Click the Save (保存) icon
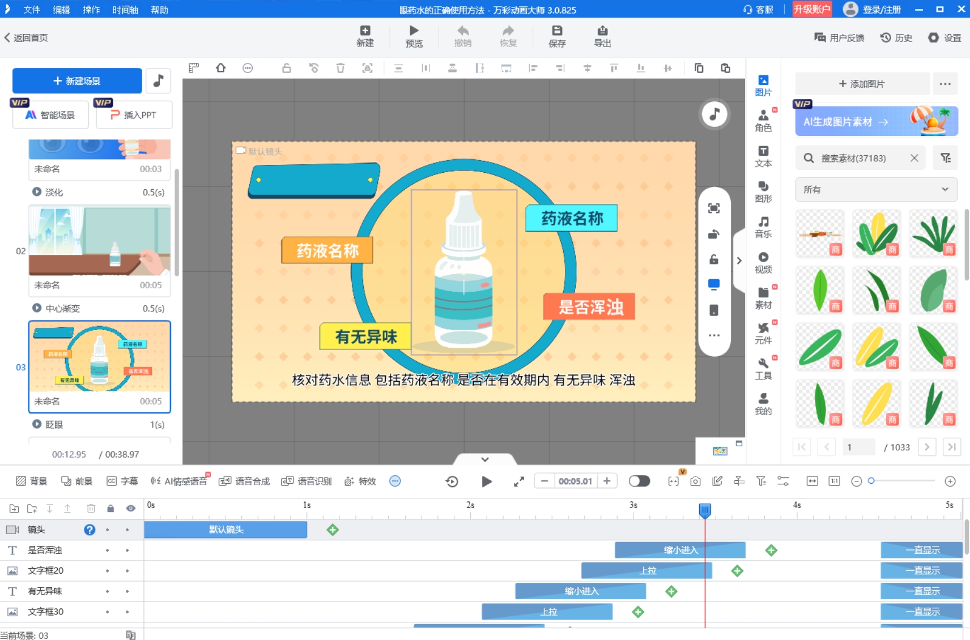Image resolution: width=970 pixels, height=640 pixels. click(557, 31)
